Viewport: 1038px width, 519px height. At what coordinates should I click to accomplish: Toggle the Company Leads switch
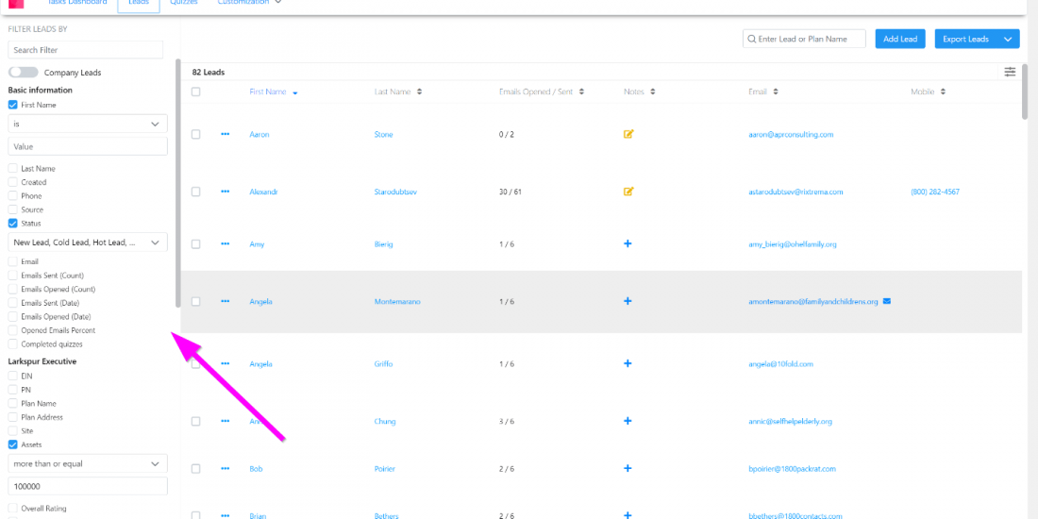coord(24,73)
